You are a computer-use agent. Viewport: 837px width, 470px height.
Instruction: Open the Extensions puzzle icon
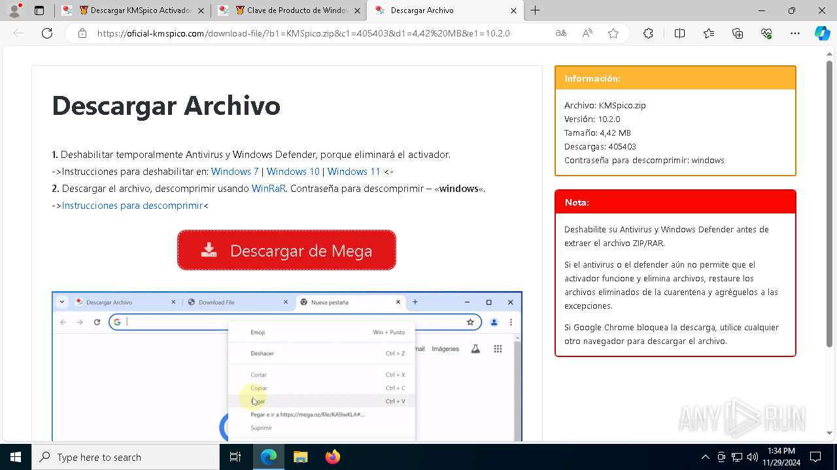648,33
